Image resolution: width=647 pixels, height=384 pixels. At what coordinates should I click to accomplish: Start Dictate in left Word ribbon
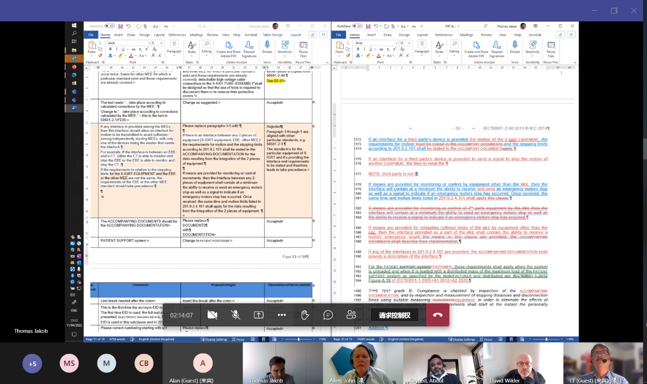click(x=267, y=48)
